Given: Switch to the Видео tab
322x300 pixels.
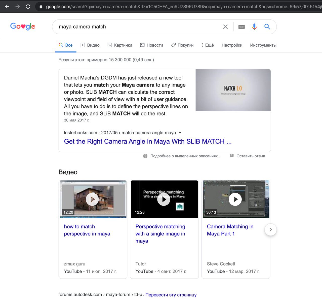Looking at the screenshot, I should click(x=90, y=45).
